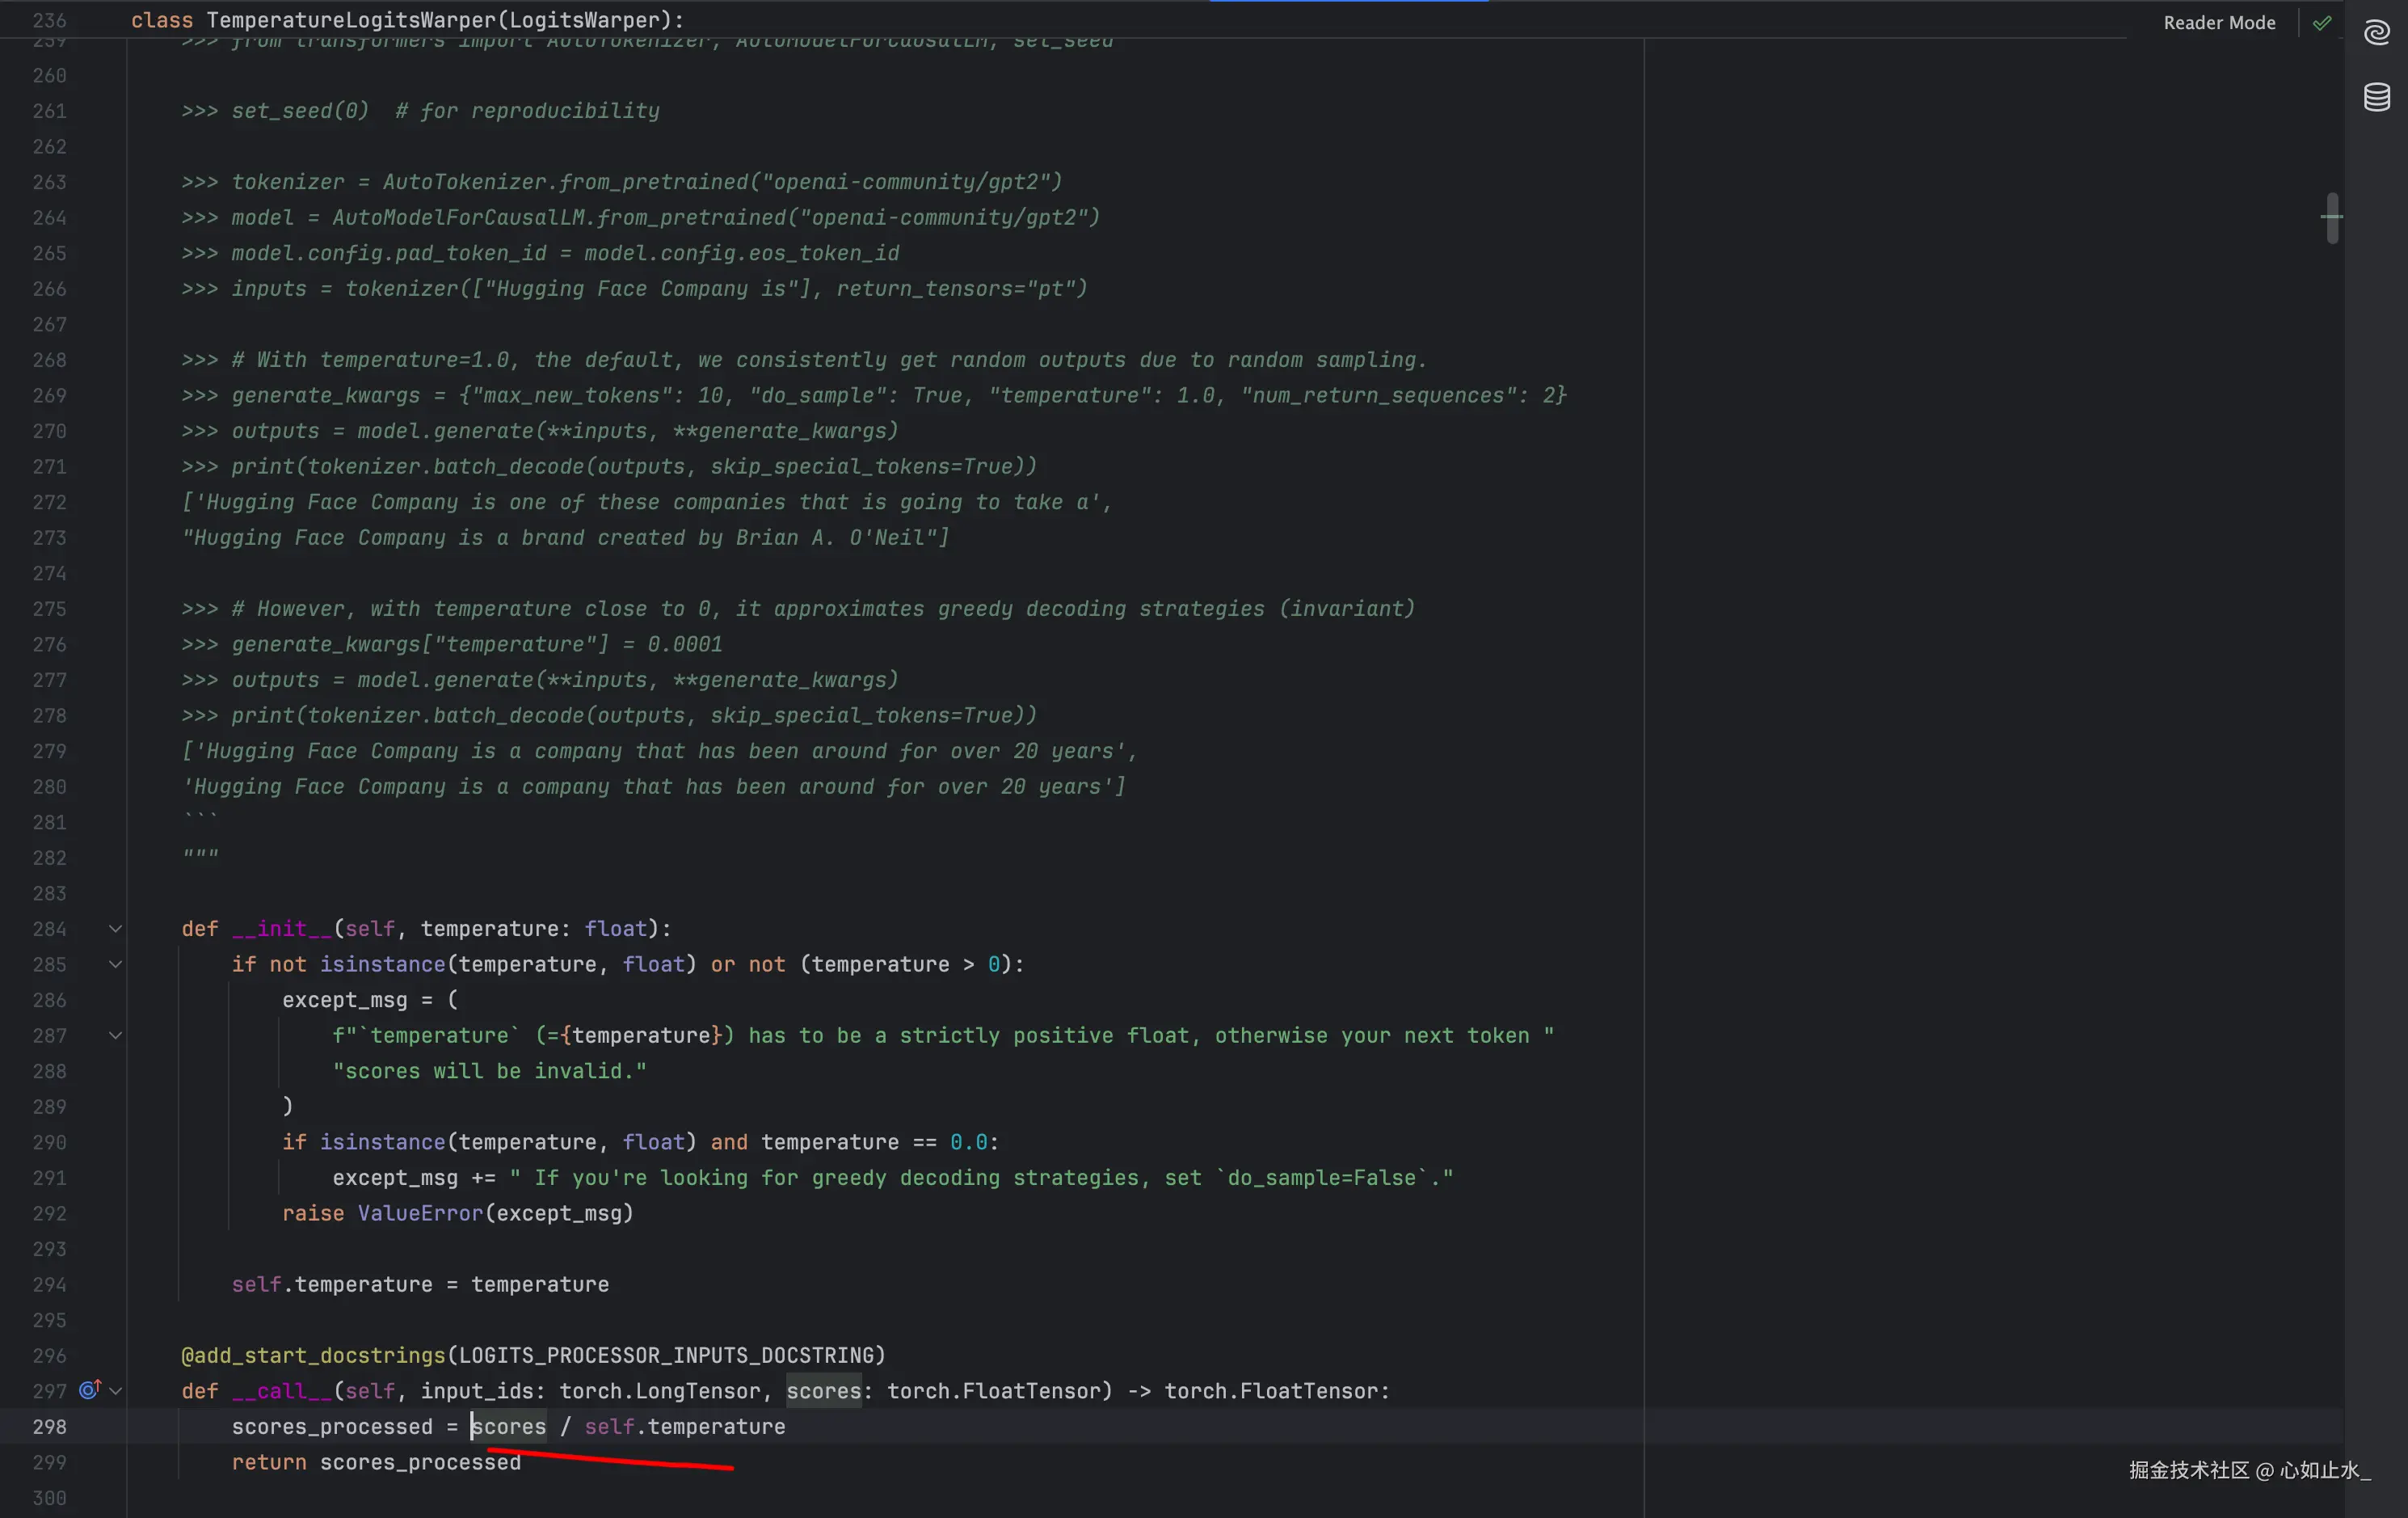Click the green inspections checkmark icon
Image resolution: width=2408 pixels, height=1518 pixels.
pyautogui.click(x=2321, y=23)
